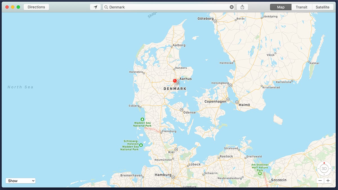Open the Directions button

pos(36,7)
